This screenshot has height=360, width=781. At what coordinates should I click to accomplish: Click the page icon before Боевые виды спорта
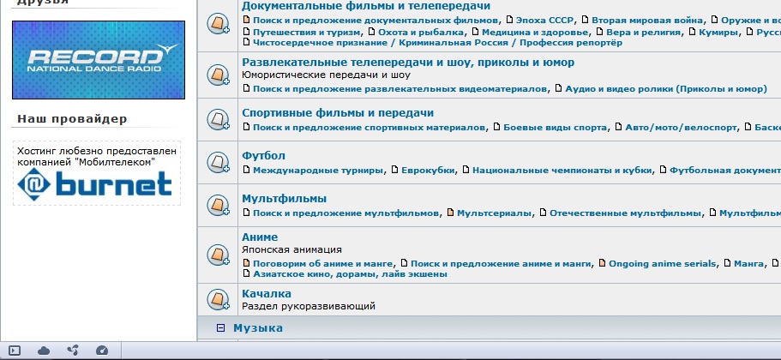point(497,127)
